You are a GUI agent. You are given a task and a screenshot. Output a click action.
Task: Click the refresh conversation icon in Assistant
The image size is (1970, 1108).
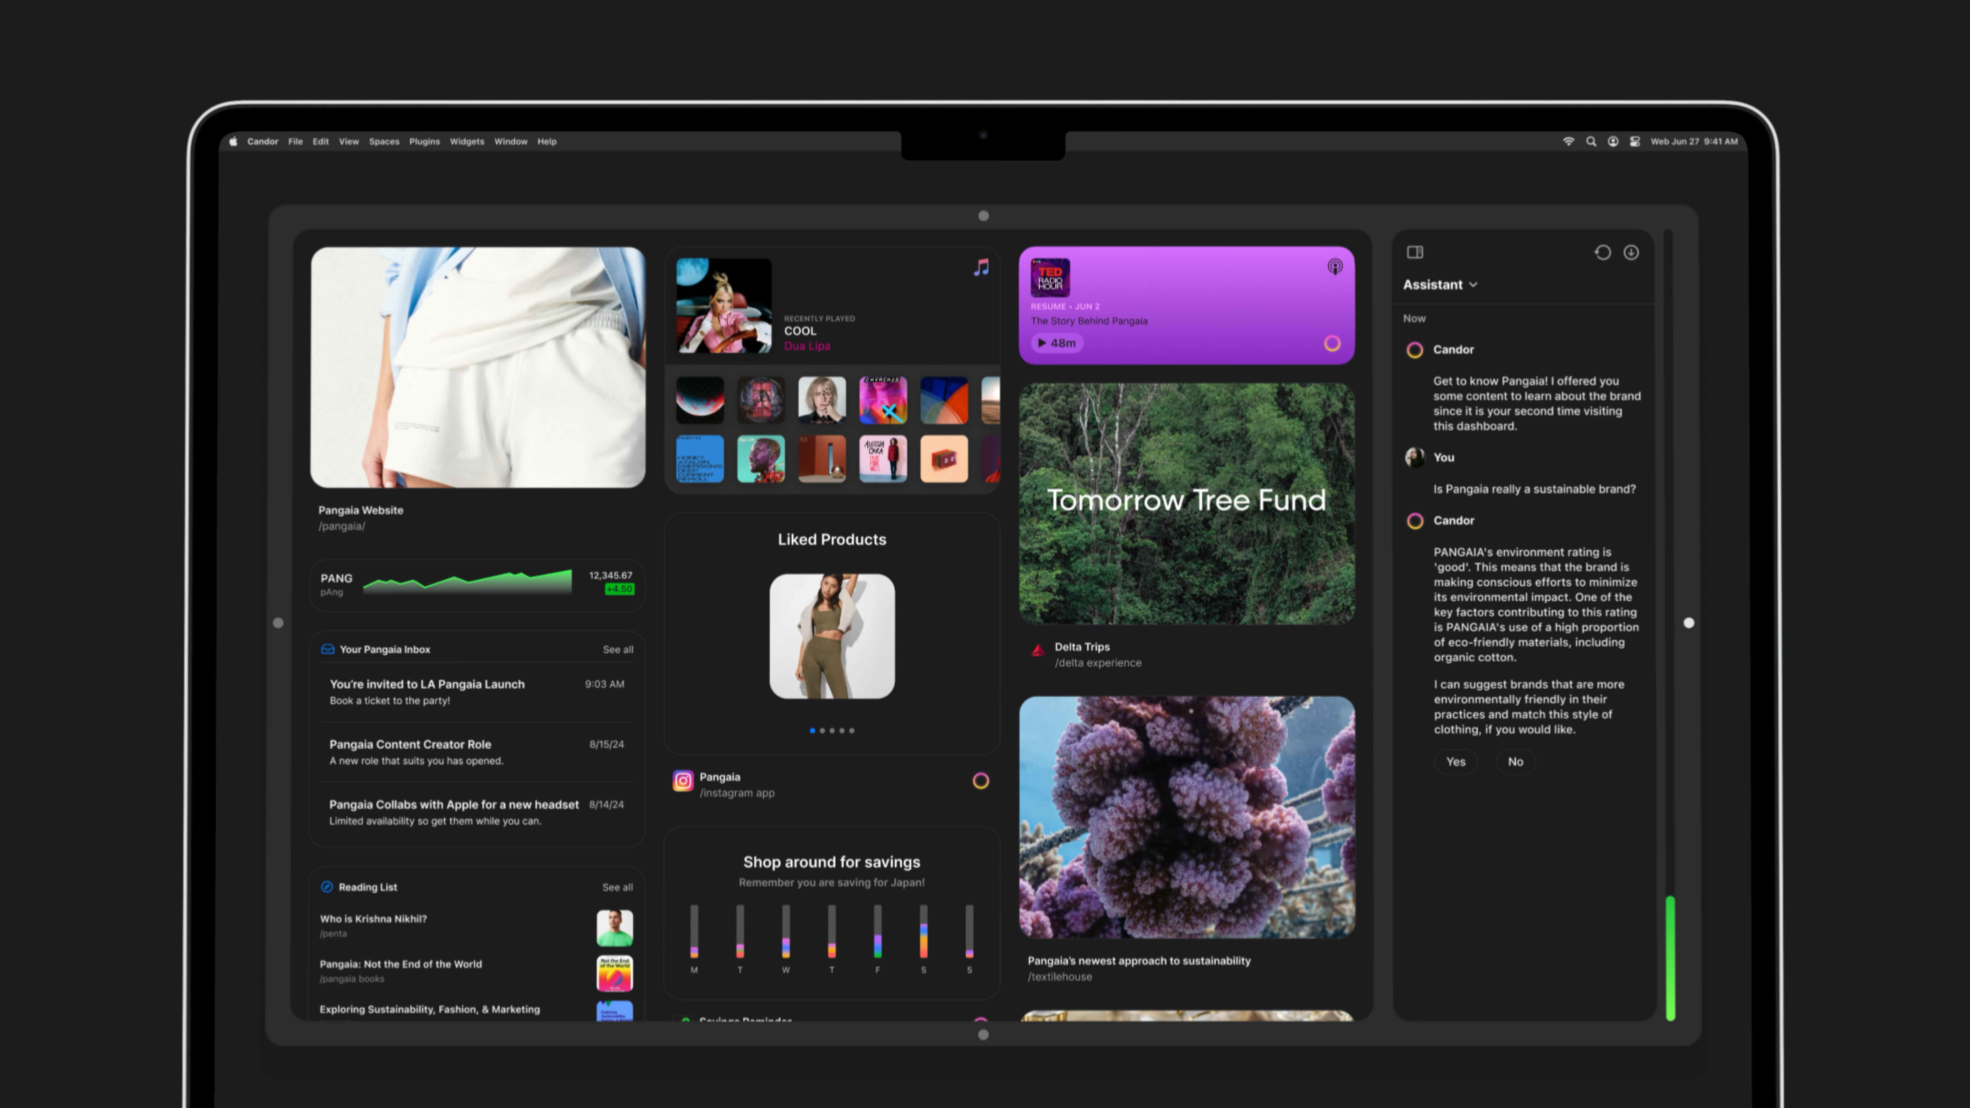[1602, 252]
